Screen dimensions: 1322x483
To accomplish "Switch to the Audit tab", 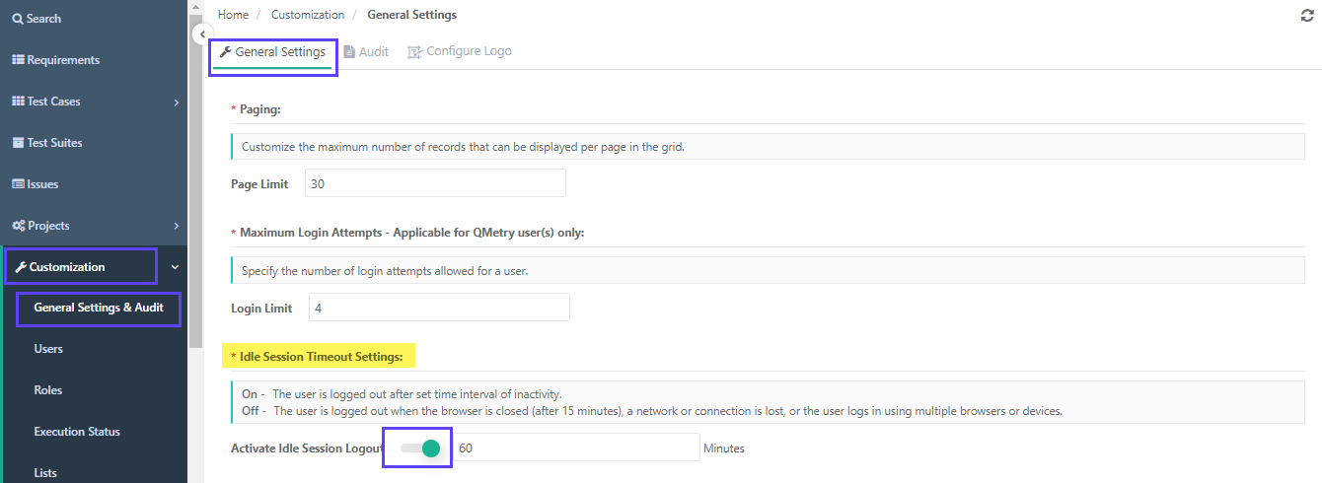I will click(x=366, y=51).
